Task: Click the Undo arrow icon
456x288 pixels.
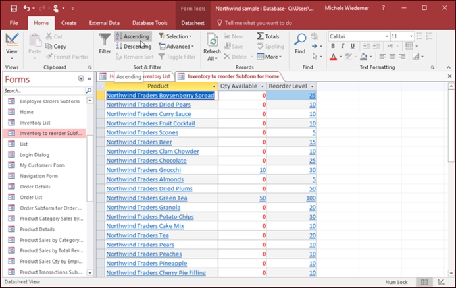Action: (x=26, y=8)
